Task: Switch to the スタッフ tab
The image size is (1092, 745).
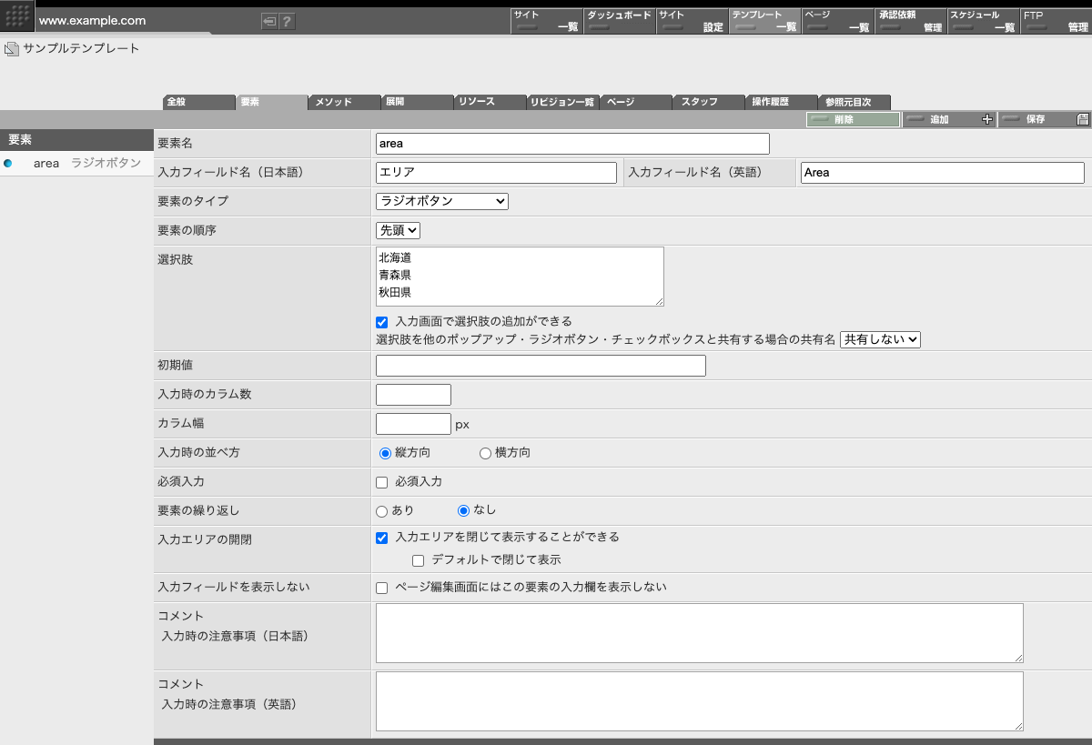Action: point(708,102)
